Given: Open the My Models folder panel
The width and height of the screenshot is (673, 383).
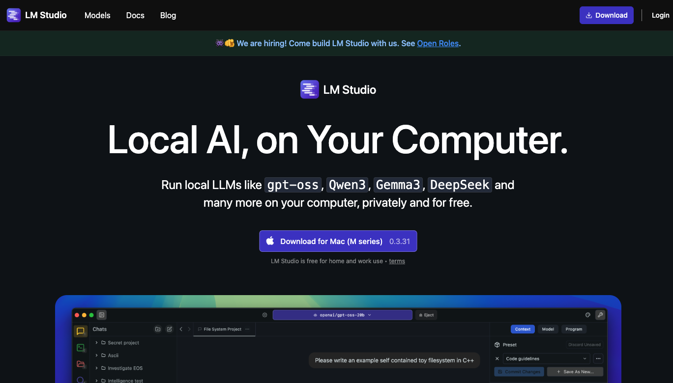Looking at the screenshot, I should (x=81, y=364).
